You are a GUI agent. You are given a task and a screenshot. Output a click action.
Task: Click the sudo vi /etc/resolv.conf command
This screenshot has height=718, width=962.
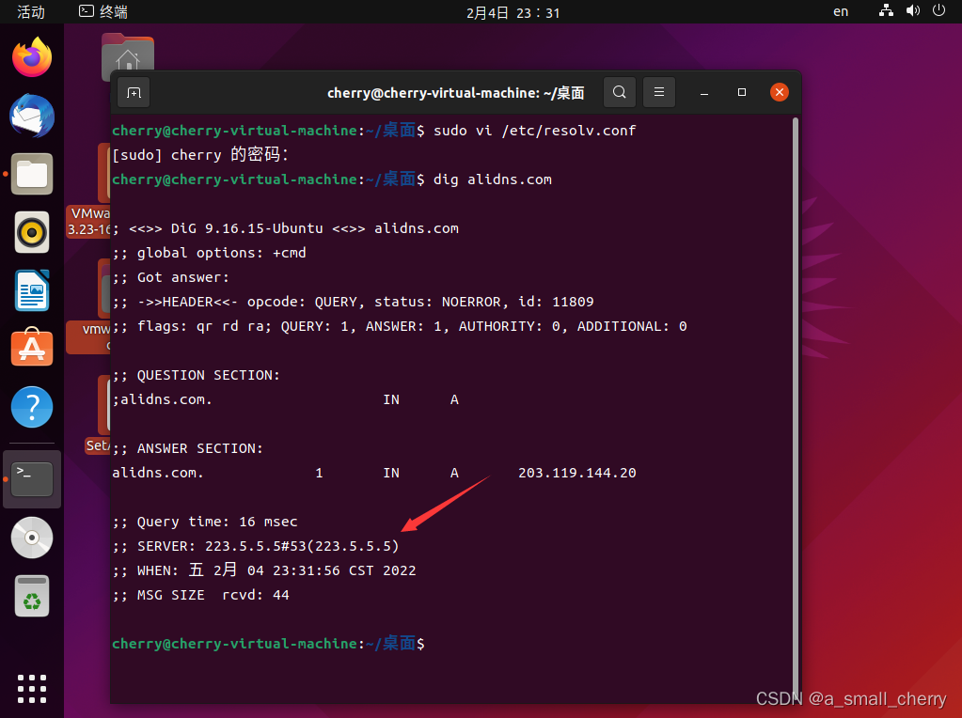click(534, 131)
